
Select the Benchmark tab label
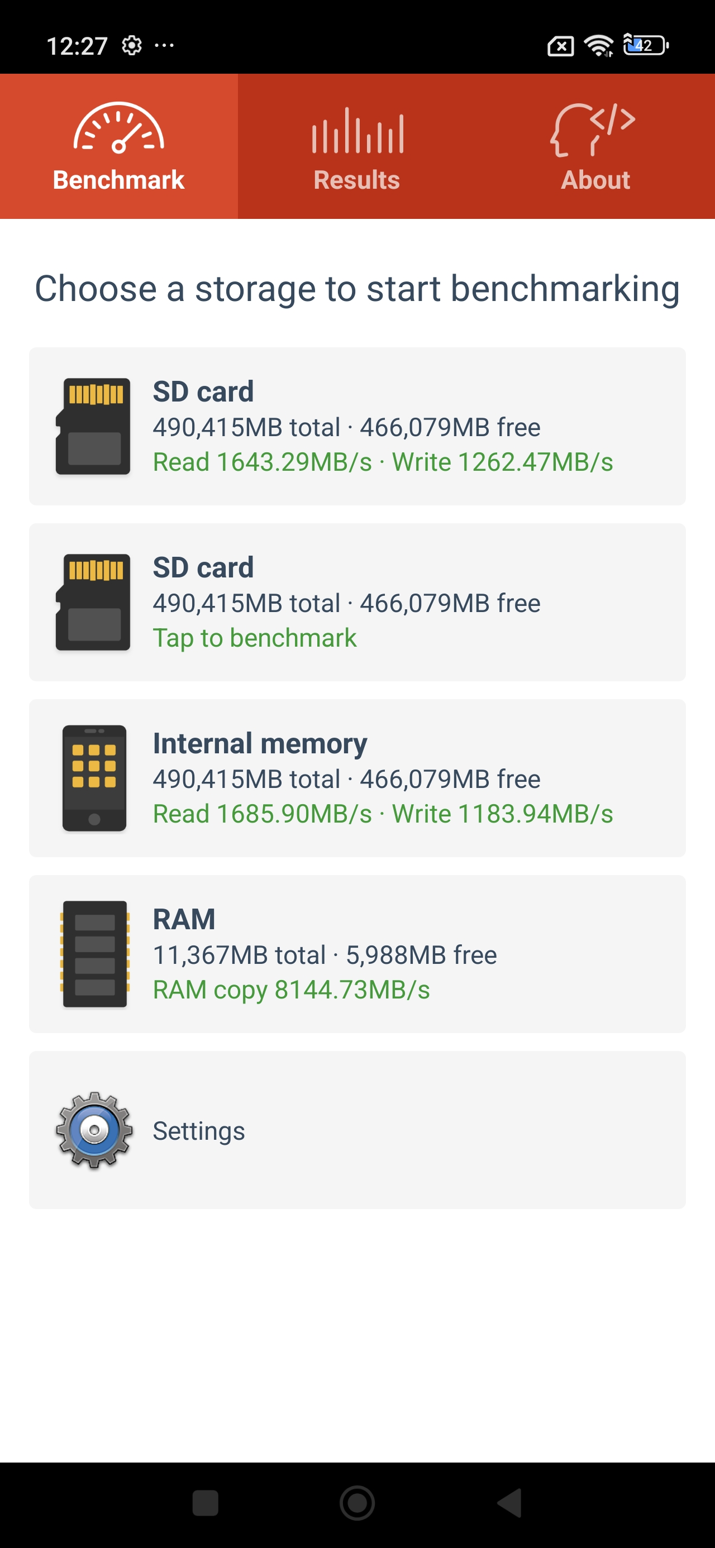[x=118, y=180]
